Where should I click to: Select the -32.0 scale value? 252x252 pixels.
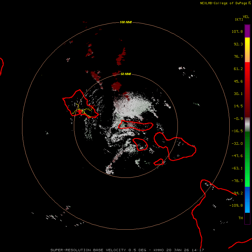tap(237, 144)
